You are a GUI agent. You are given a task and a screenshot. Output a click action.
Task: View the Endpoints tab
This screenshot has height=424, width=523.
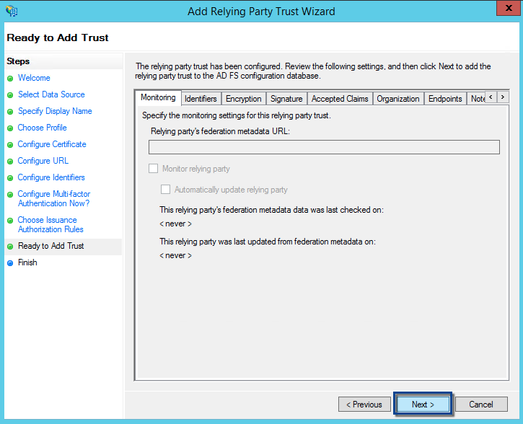click(445, 99)
